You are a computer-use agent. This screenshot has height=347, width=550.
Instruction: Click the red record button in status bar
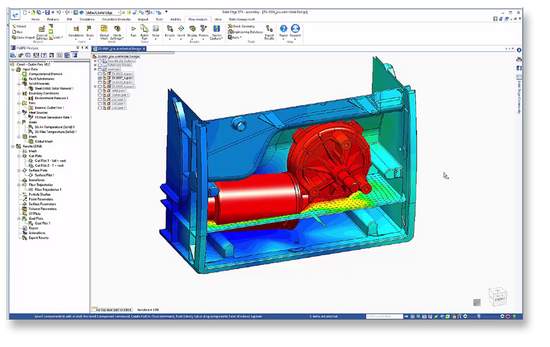tap(508, 317)
